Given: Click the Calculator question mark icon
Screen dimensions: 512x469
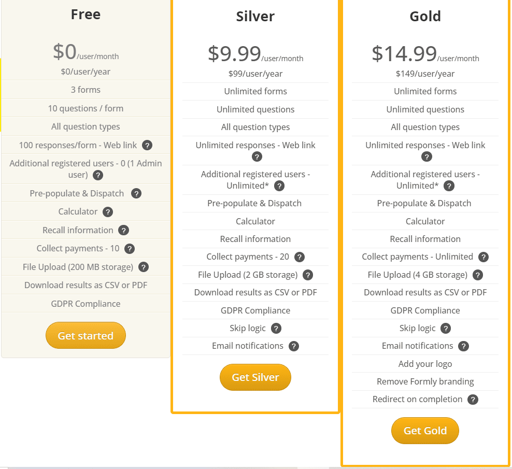Looking at the screenshot, I should [107, 211].
